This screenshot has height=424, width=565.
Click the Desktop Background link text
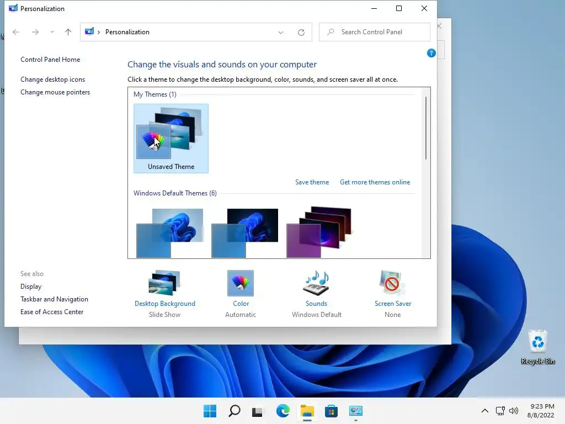point(164,304)
